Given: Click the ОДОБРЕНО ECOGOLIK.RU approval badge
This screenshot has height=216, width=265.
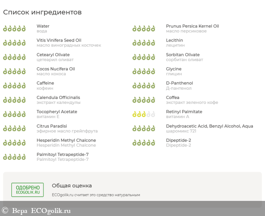Looking at the screenshot, I should pos(27,190).
